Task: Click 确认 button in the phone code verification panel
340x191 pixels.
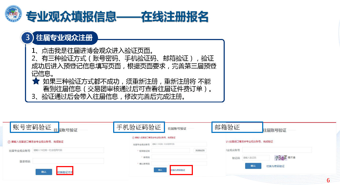Action: coord(160,170)
